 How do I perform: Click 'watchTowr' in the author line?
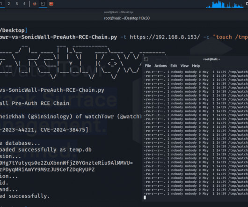pyautogui.click(x=99, y=117)
